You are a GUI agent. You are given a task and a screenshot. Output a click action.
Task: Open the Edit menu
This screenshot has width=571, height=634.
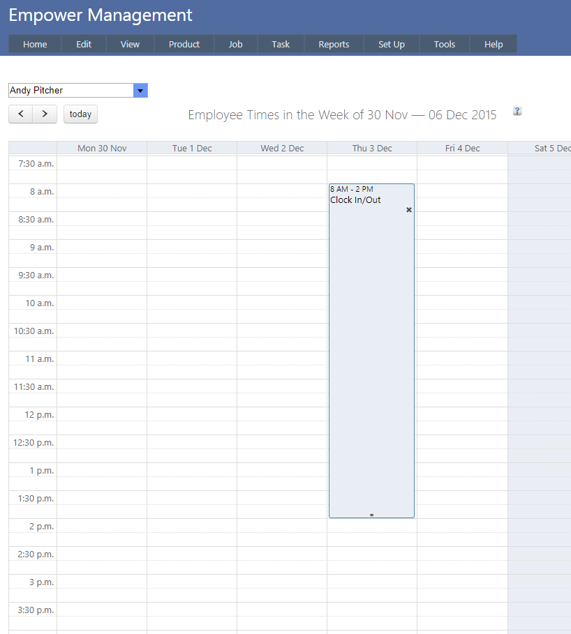(x=84, y=44)
